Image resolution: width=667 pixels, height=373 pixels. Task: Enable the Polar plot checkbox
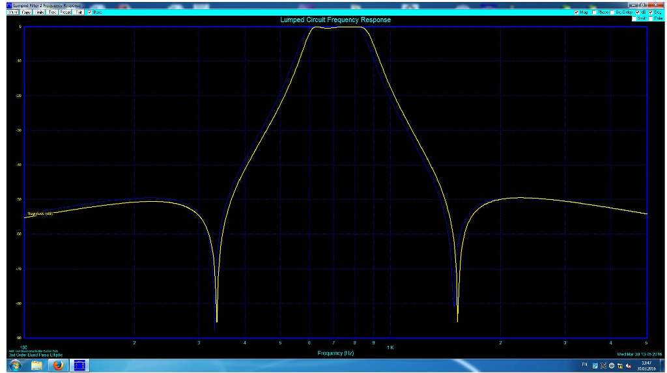651,18
